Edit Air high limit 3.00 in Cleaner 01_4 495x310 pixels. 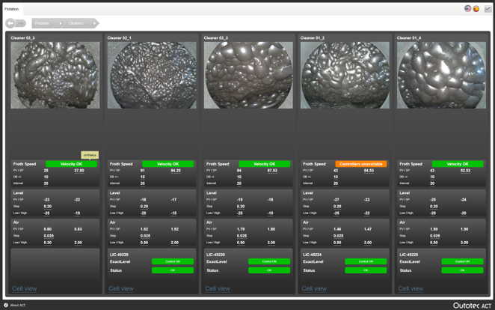point(464,243)
